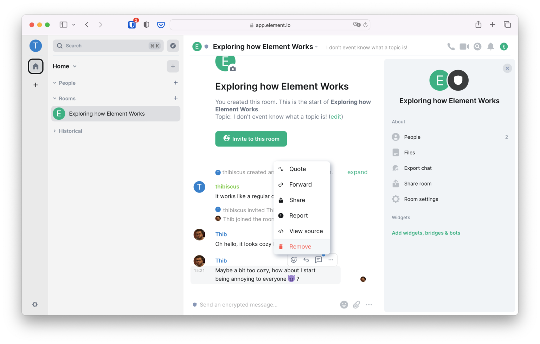Expand the Historical section

click(55, 131)
